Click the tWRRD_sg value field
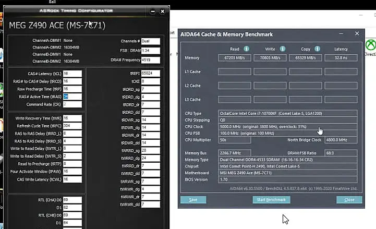 pos(151,151)
